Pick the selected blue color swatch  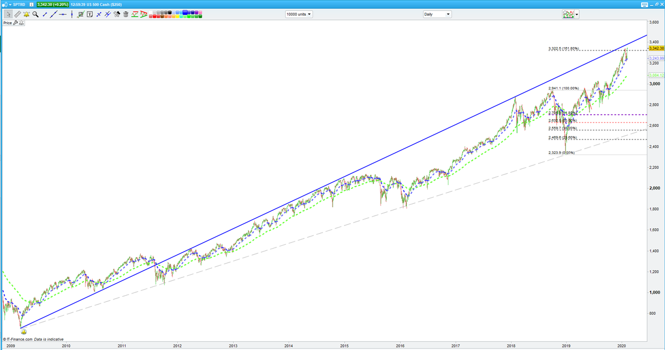coord(185,12)
